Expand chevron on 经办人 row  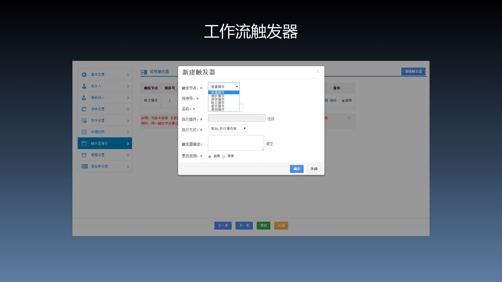tap(128, 86)
